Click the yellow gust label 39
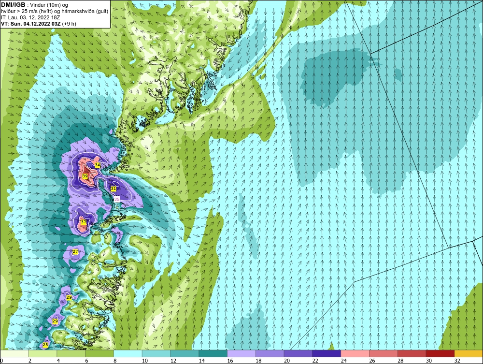The height and width of the screenshot is (364, 483). pyautogui.click(x=85, y=176)
